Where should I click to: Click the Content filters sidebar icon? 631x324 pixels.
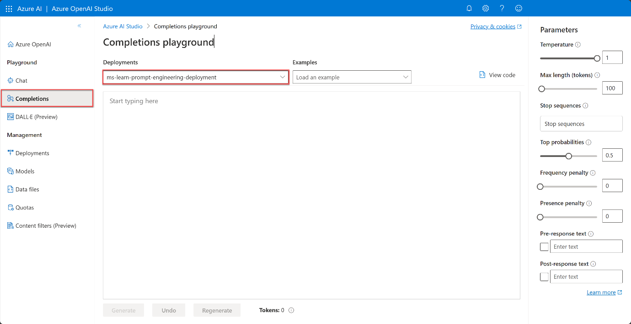[11, 225]
